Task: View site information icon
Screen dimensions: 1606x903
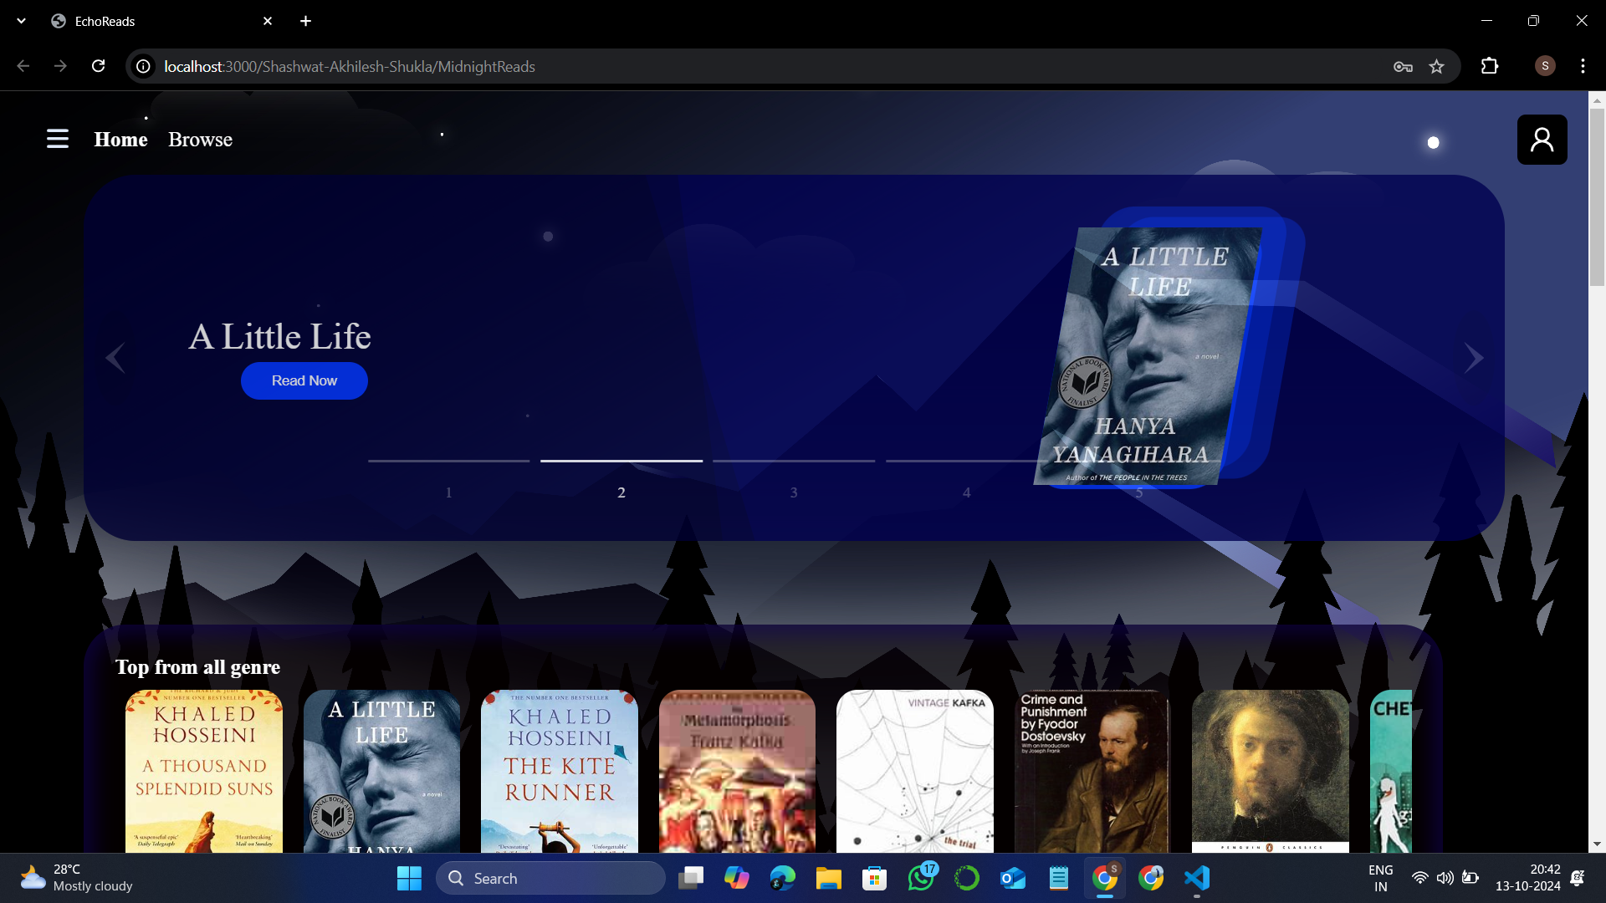Action: (x=144, y=66)
